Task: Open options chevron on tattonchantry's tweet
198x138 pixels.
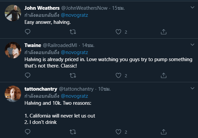Action: tap(192, 88)
